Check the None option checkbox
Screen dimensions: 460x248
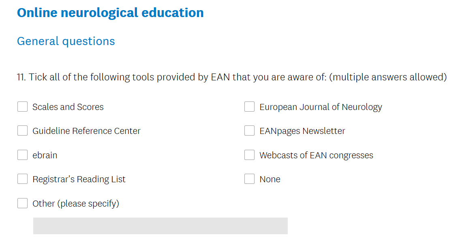pos(249,179)
